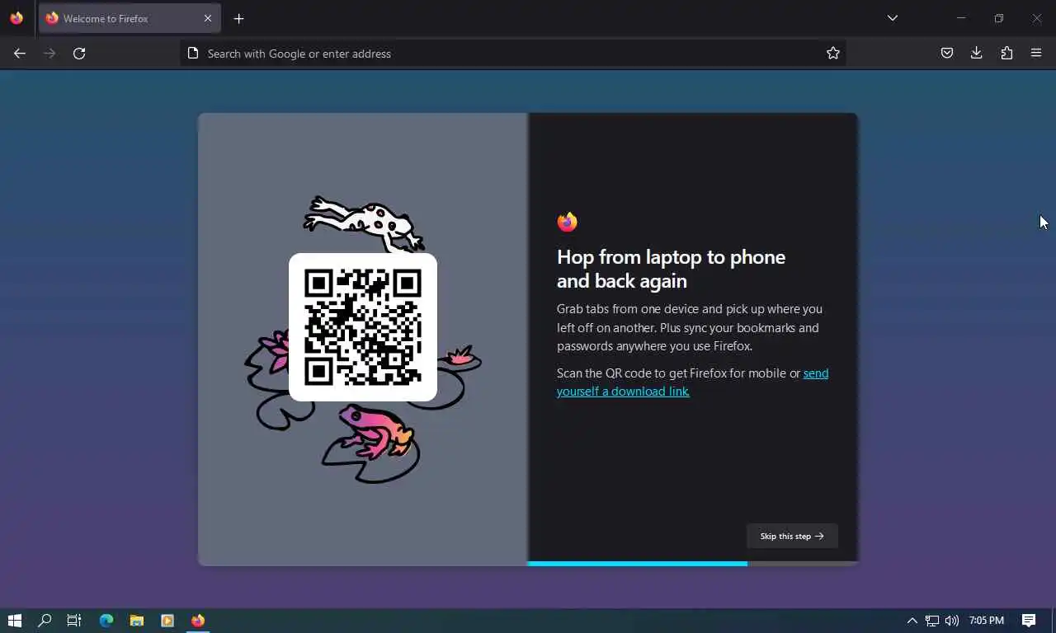Open the yellow media app on taskbar
The height and width of the screenshot is (633, 1056).
point(167,621)
